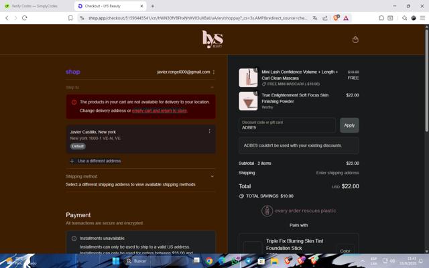Screen dimensions: 429x268
Task: Open Telegram from the taskbar
Action: pyautogui.click(x=249, y=261)
